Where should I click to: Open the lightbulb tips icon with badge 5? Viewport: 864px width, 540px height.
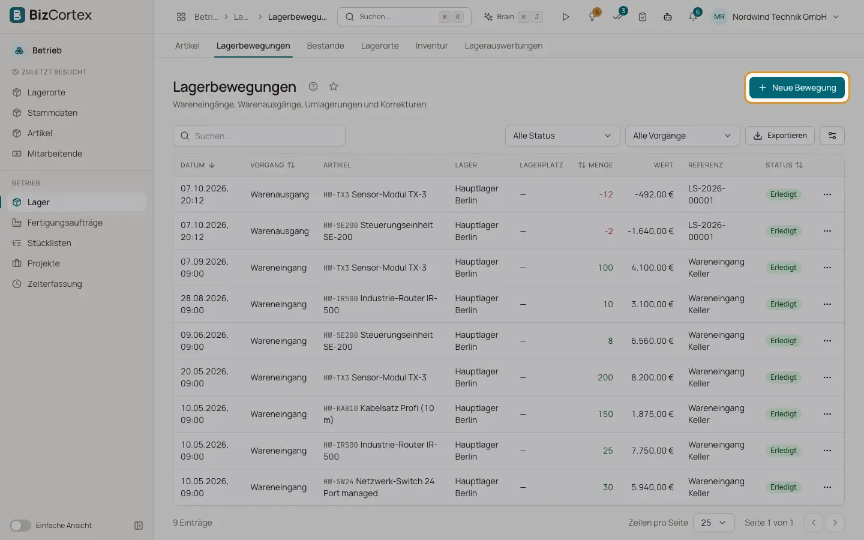592,17
